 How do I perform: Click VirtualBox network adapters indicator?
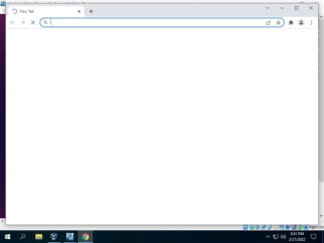pyautogui.click(x=264, y=227)
